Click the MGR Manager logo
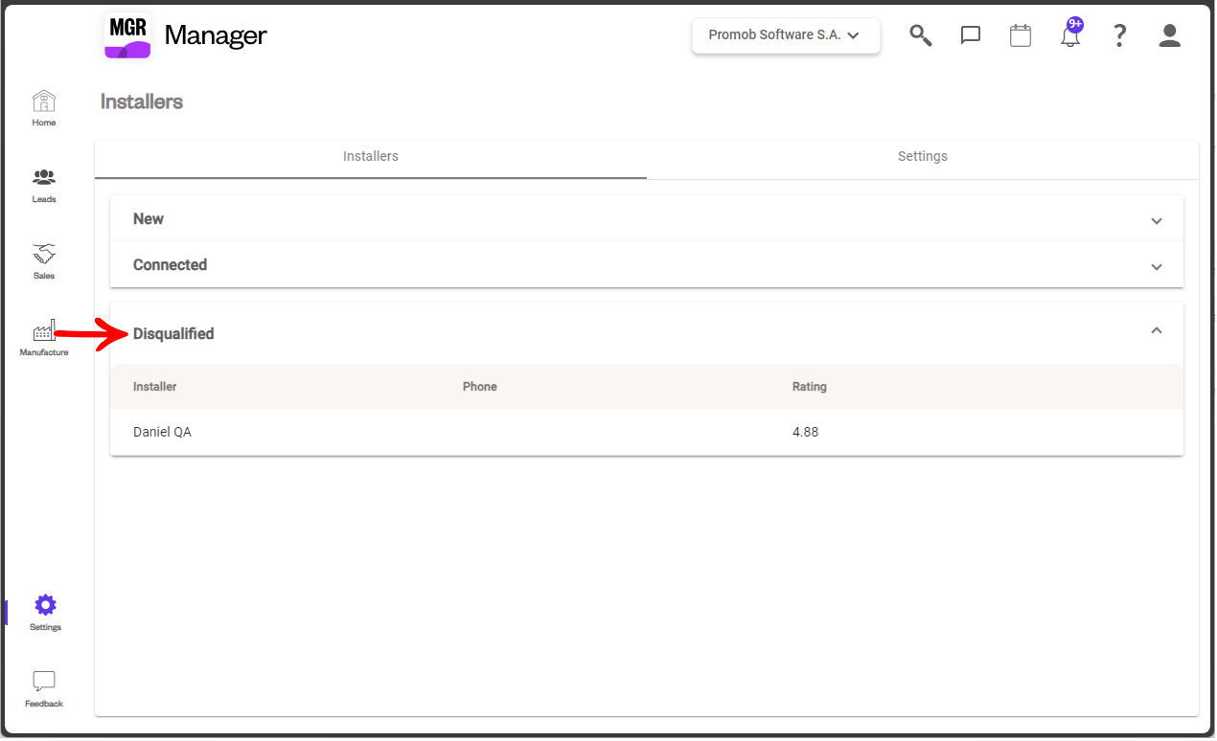Screen dimensions: 1217x741 (186, 35)
